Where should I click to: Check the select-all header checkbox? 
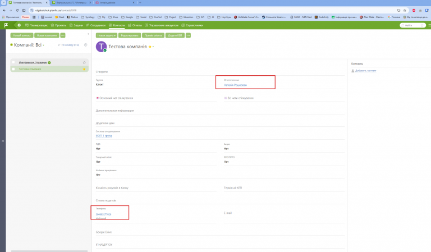pyautogui.click(x=13, y=62)
